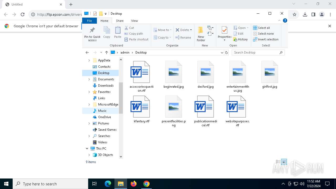This screenshot has width=336, height=189.
Task: Open the Properties icon in ribbon
Action: 224,30
